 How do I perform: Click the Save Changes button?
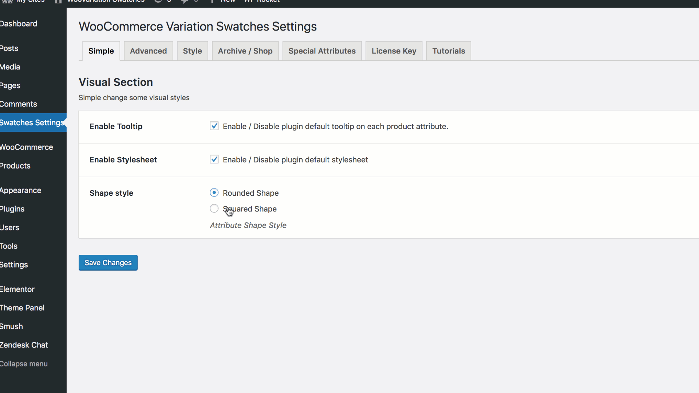[x=108, y=263]
